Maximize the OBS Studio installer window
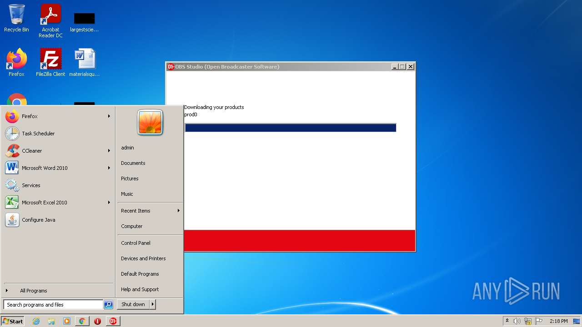The width and height of the screenshot is (582, 327). pos(402,67)
